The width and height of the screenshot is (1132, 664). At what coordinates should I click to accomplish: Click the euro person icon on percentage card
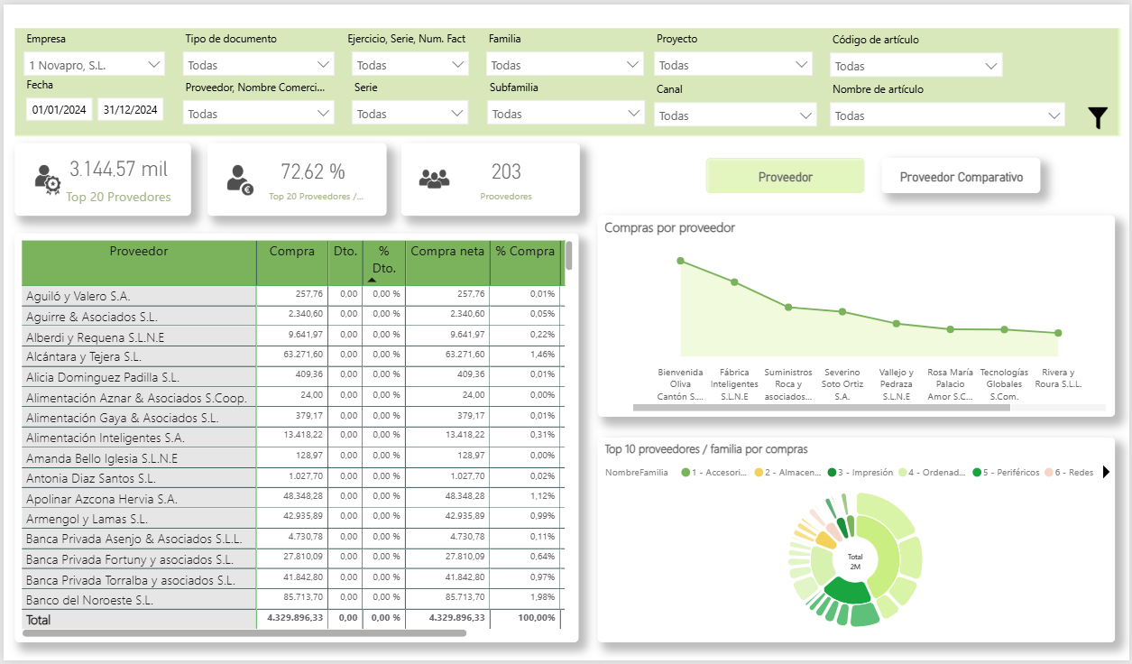[x=240, y=179]
